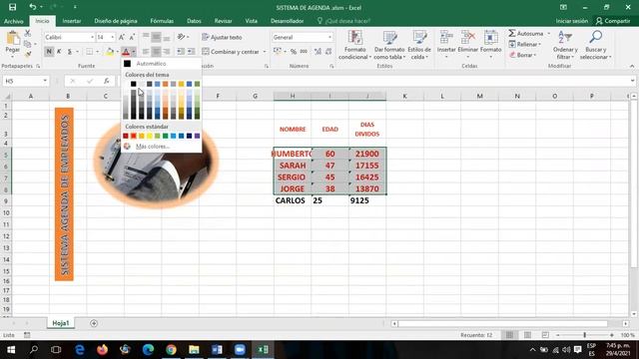This screenshot has width=639, height=359.
Task: Toggle Bold (N) formatting
Action: point(49,52)
